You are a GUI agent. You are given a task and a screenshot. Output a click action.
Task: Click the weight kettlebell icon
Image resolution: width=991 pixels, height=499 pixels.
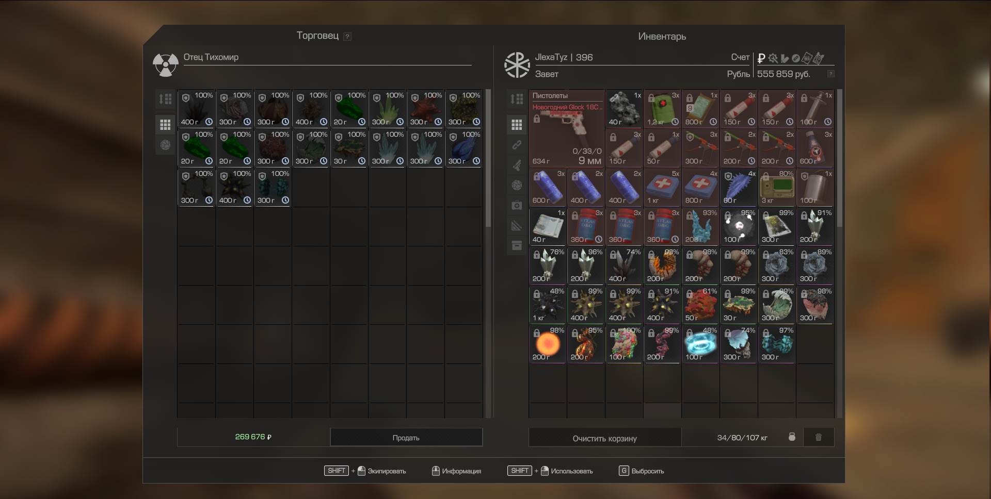tap(792, 437)
